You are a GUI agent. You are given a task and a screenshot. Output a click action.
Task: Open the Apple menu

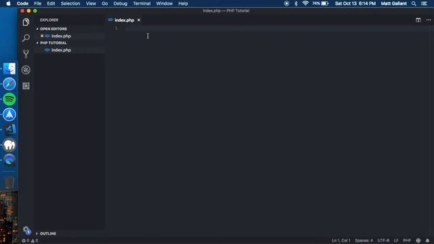pyautogui.click(x=8, y=3)
